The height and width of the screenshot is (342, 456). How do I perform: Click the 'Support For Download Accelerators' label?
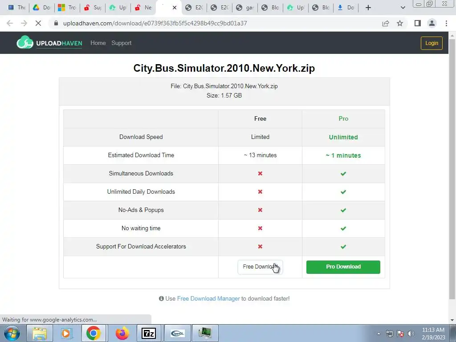tap(141, 246)
